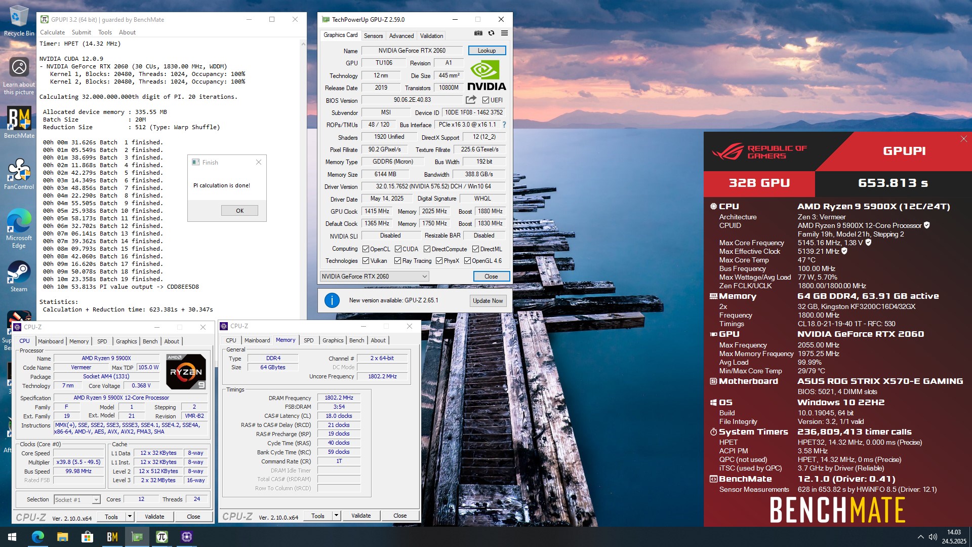This screenshot has height=547, width=972.
Task: Open FanControl desktop shortcut
Action: (x=19, y=174)
